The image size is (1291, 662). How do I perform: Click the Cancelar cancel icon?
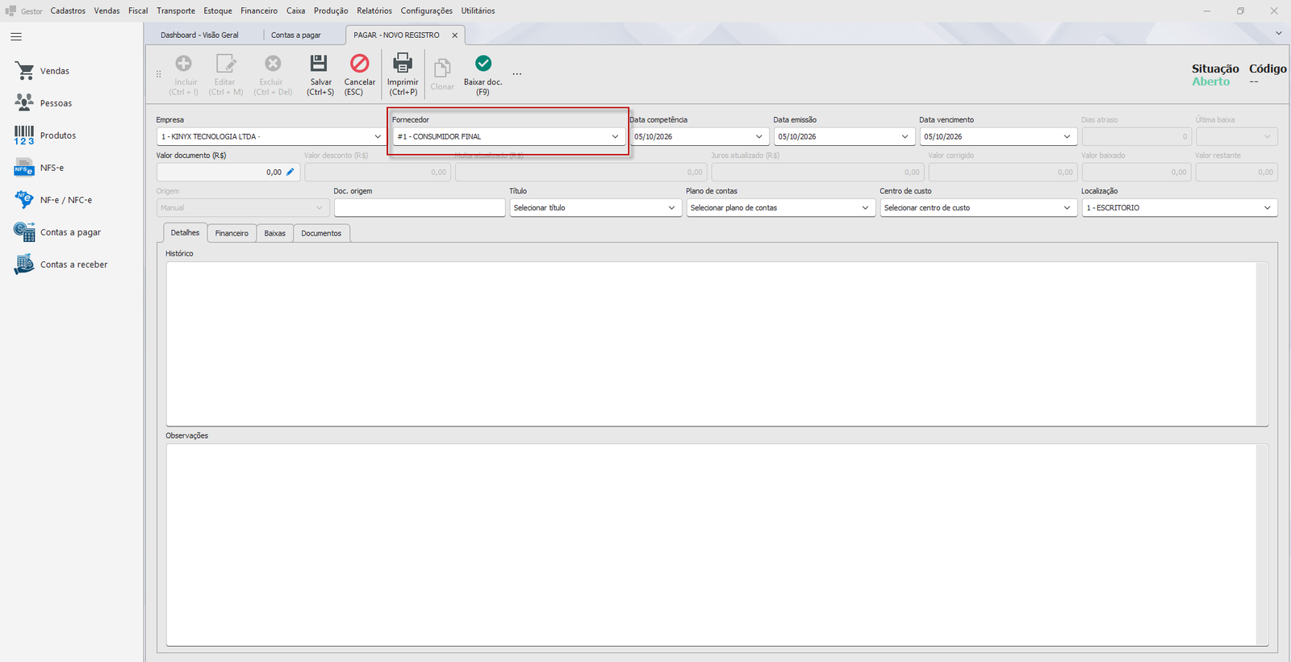(x=359, y=63)
